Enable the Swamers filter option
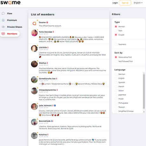Screen dimensions: 146x146 click(x=116, y=44)
